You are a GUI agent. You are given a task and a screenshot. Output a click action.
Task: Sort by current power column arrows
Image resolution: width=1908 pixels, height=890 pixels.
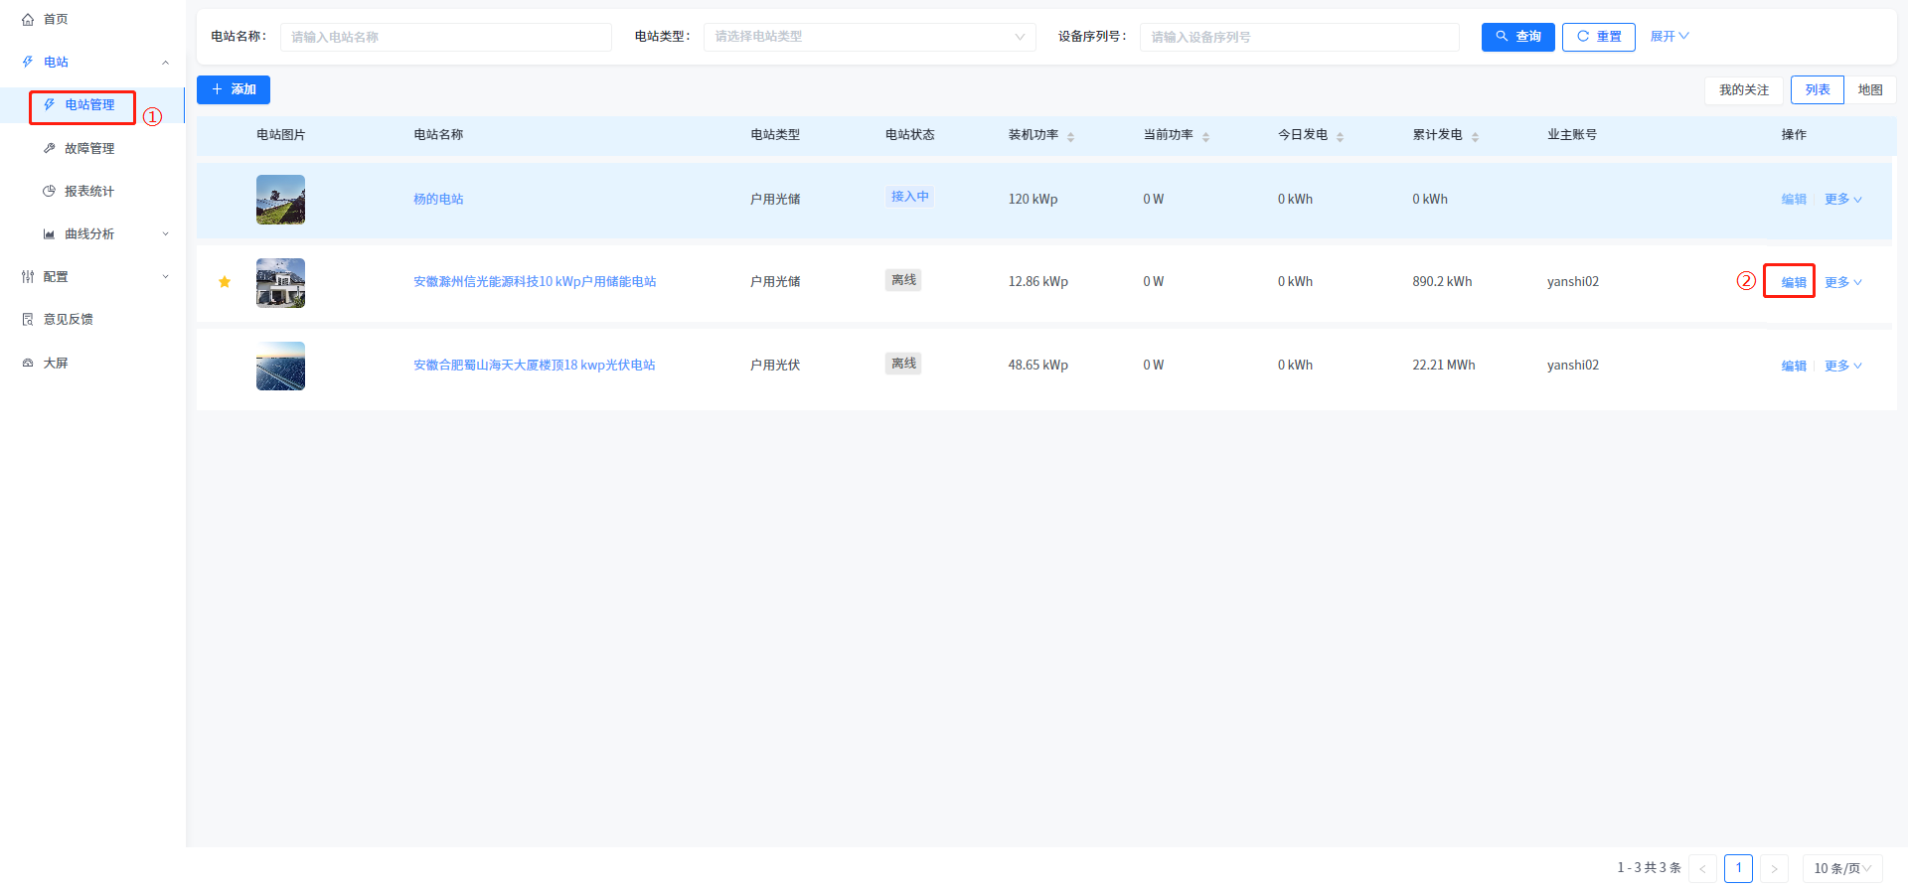coord(1205,136)
